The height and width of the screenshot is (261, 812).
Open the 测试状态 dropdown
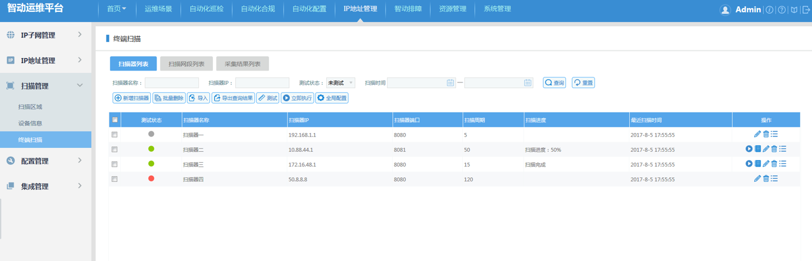point(341,83)
